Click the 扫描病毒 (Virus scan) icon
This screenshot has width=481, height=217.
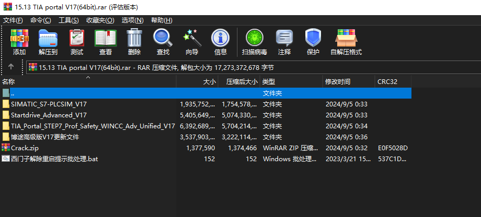point(254,38)
